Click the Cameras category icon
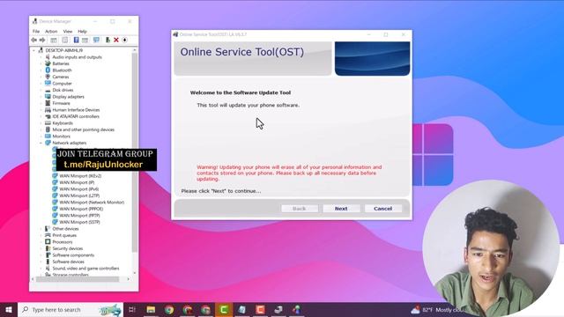Viewport: 564px width, 317px height. (48, 77)
